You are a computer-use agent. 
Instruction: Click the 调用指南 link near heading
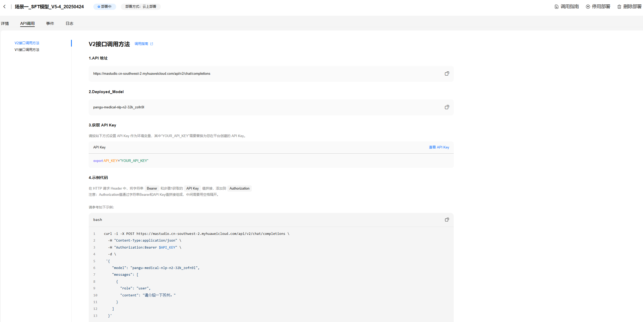click(x=141, y=44)
